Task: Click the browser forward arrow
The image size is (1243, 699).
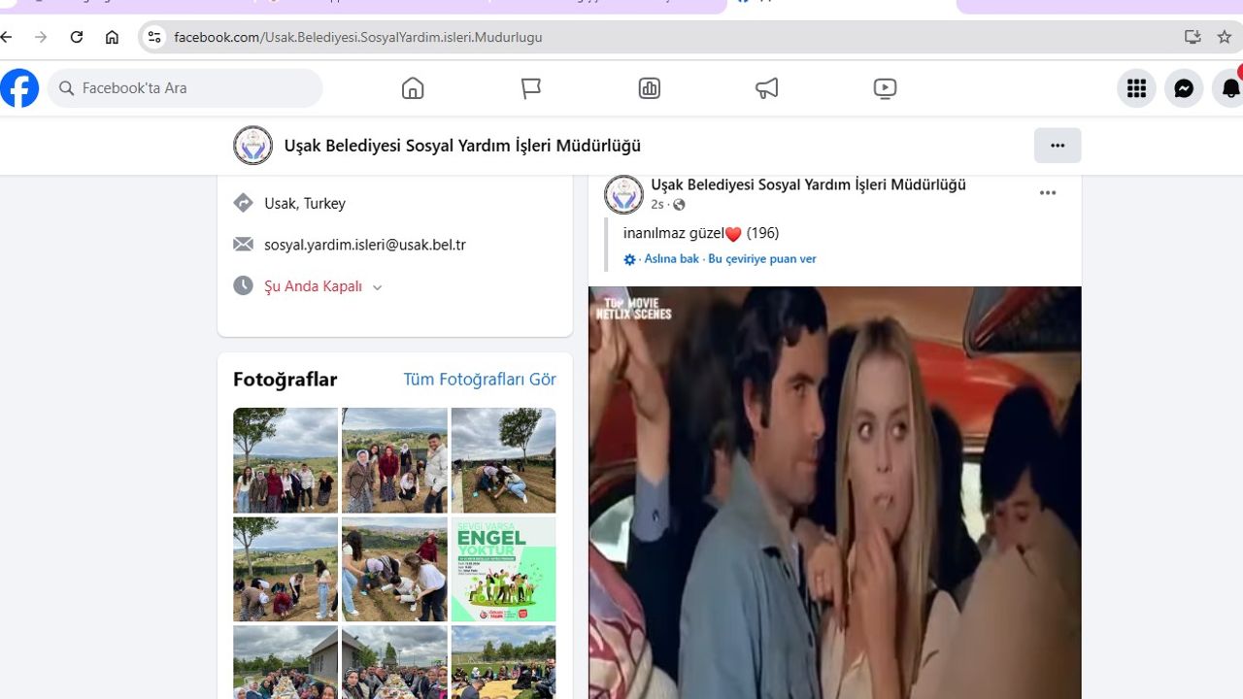Action: 41,37
